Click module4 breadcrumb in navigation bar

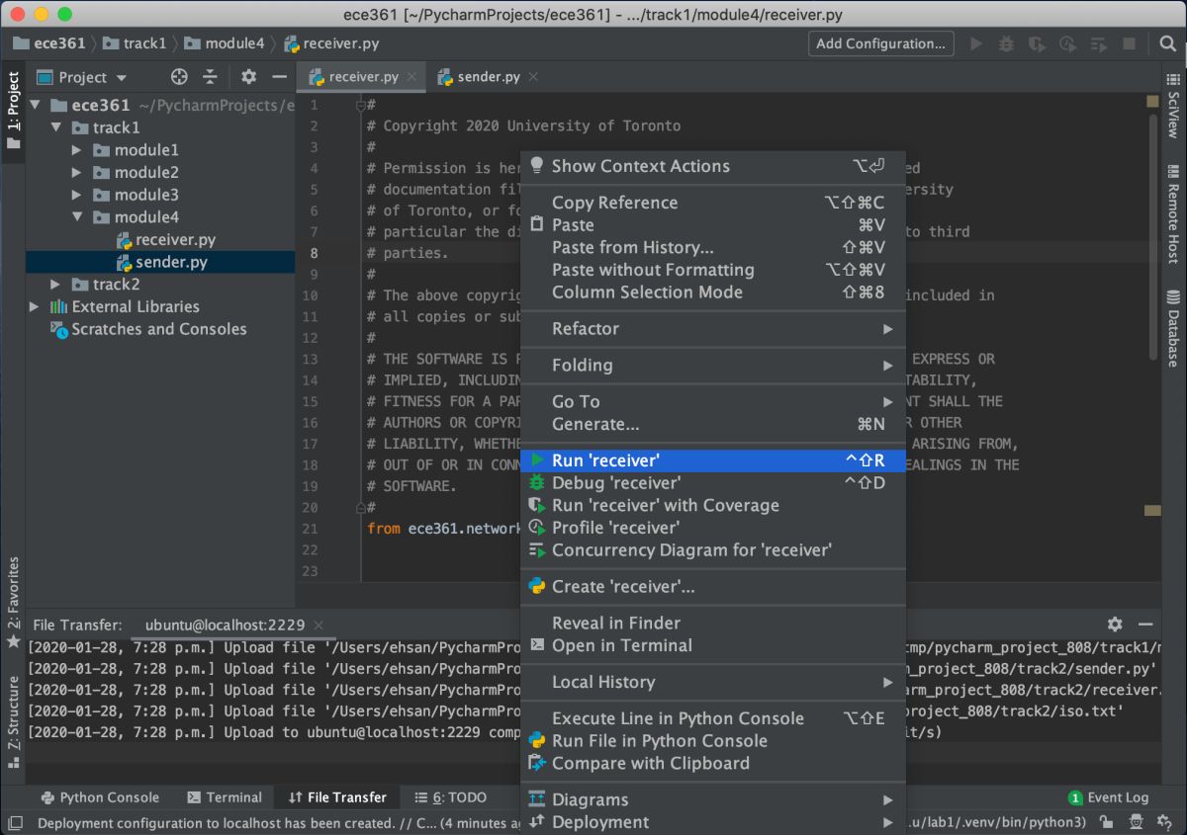225,43
